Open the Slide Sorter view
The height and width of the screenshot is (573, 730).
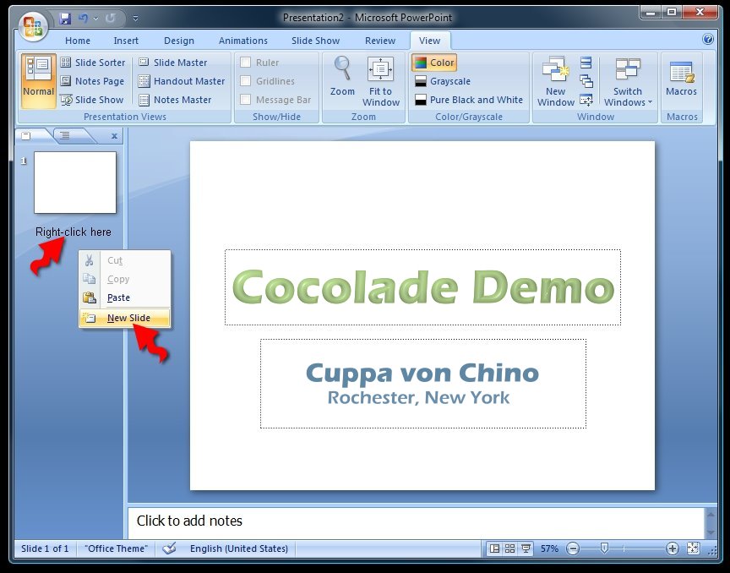click(93, 63)
